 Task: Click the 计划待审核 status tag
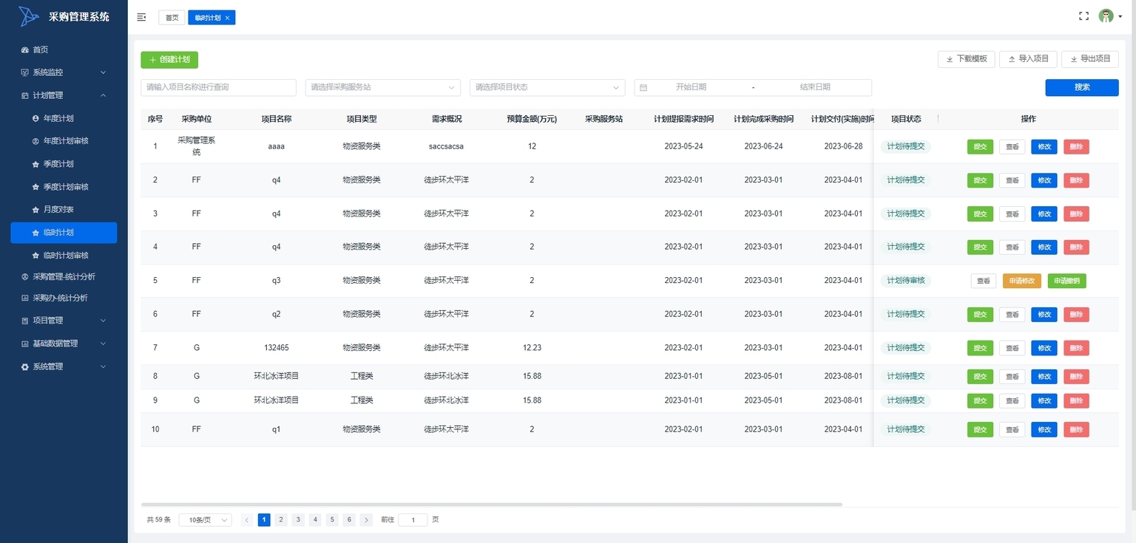click(905, 281)
